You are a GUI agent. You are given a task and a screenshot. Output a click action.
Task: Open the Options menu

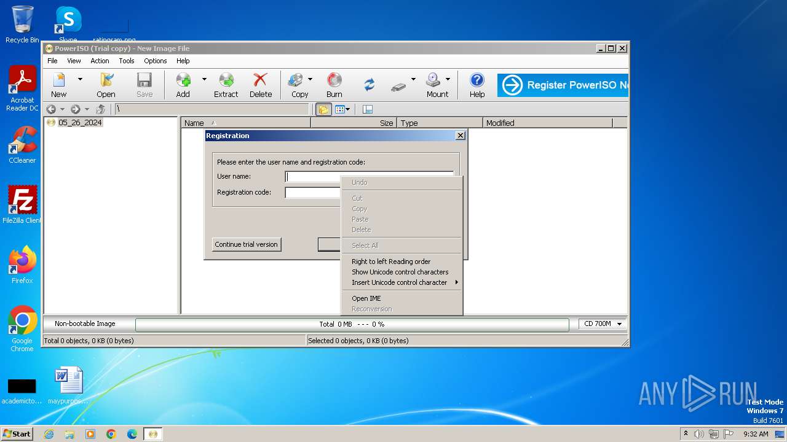tap(156, 61)
